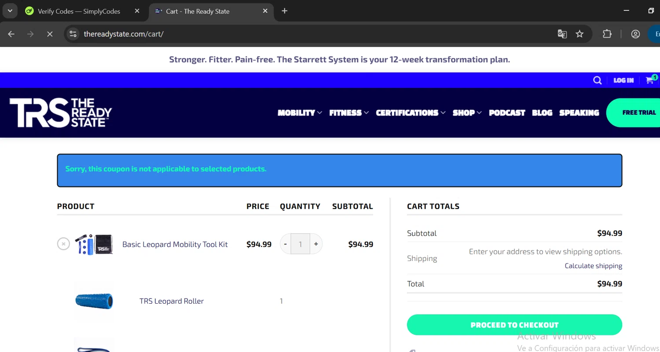Open the tab search dropdown arrow
This screenshot has height=352, width=660.
(10, 11)
